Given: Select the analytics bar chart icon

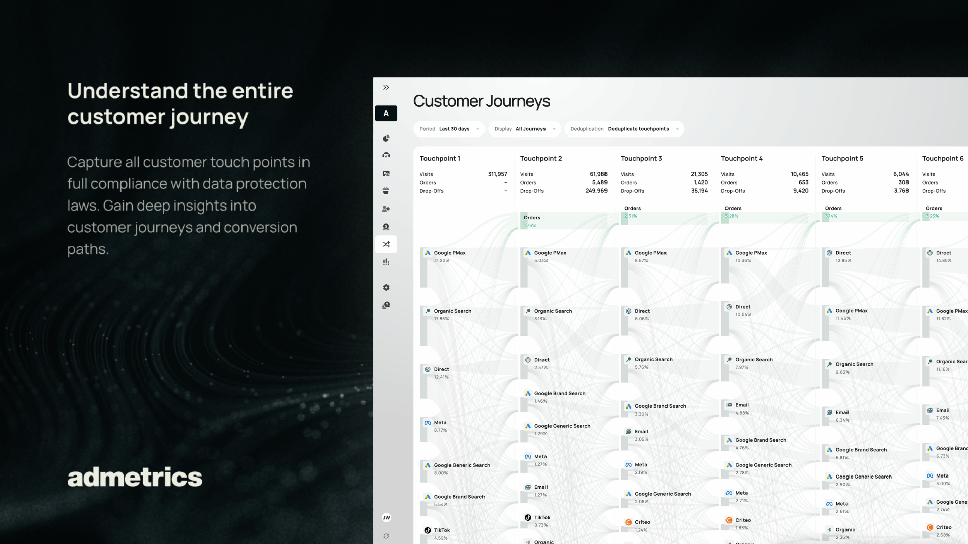Looking at the screenshot, I should [x=386, y=262].
